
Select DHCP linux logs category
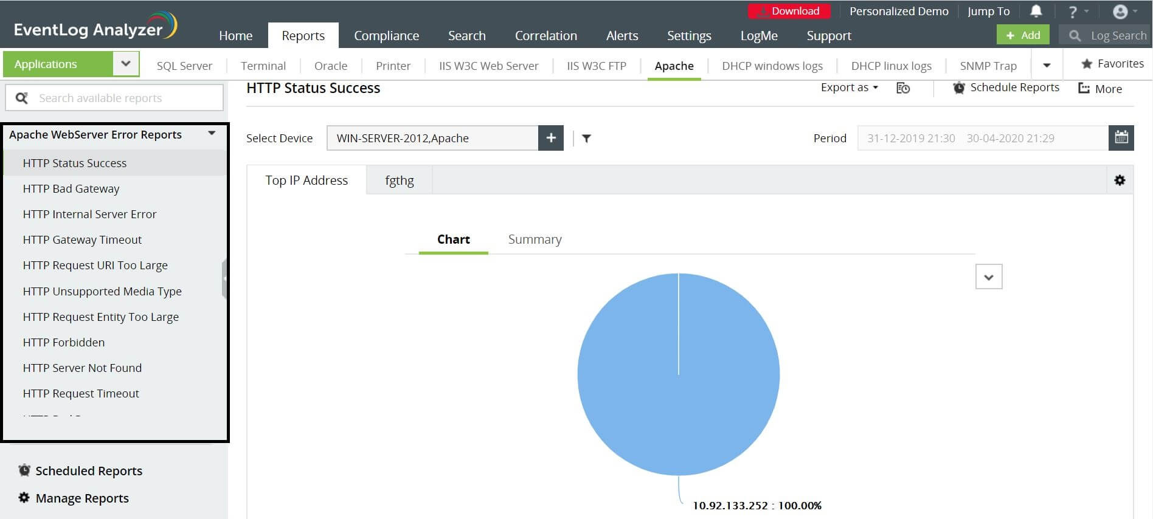click(x=892, y=66)
